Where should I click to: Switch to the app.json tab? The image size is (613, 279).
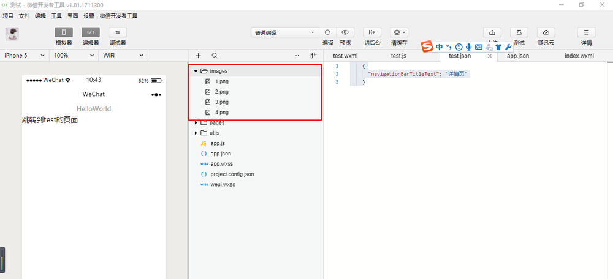tap(518, 56)
